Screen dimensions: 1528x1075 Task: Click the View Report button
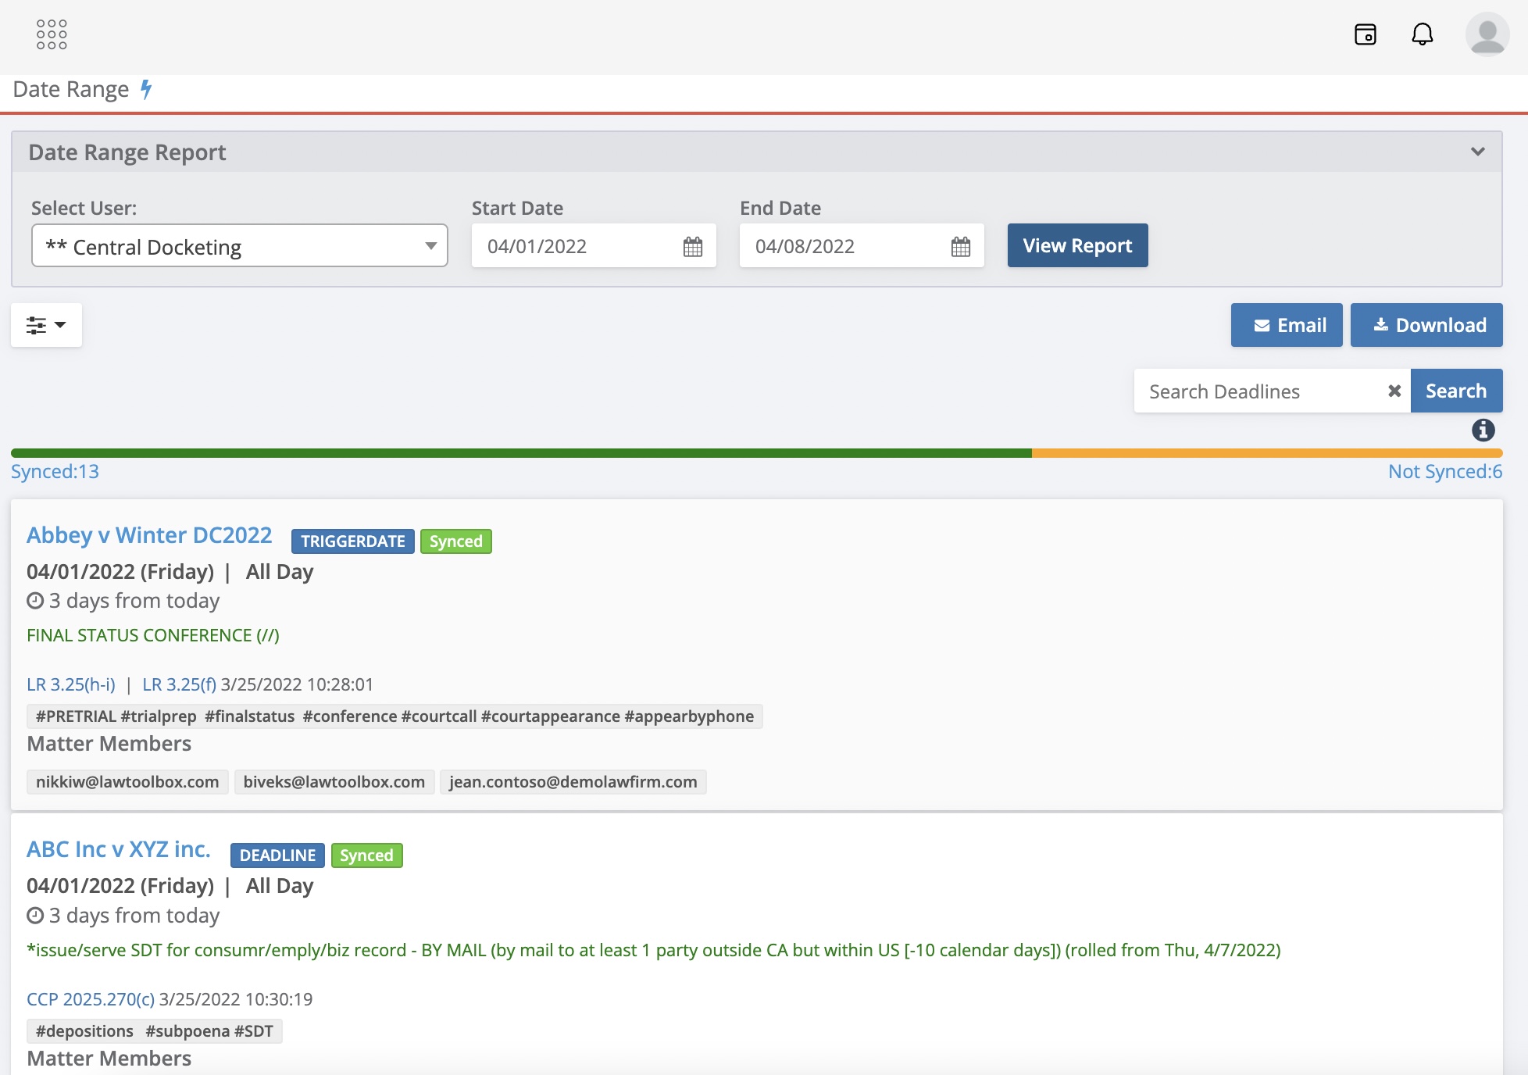pyautogui.click(x=1077, y=245)
